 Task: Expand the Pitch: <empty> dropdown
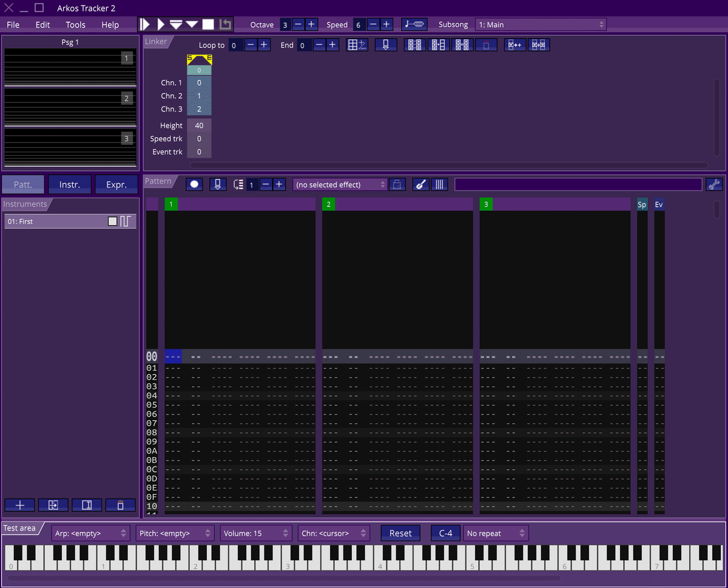coord(175,533)
